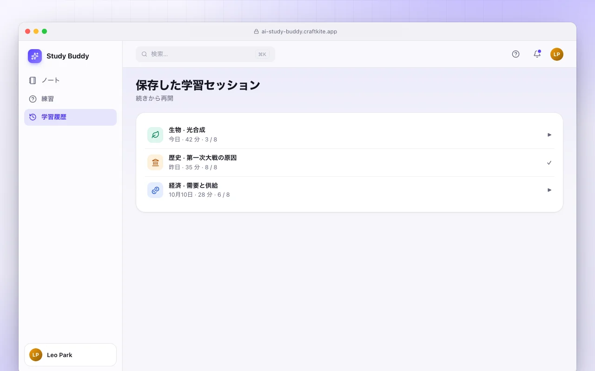
Task: Click the Study Buddy app name text
Action: (x=68, y=56)
